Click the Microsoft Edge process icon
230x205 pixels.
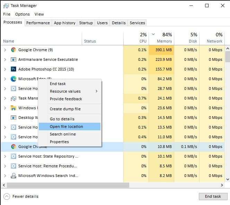tap(14, 79)
